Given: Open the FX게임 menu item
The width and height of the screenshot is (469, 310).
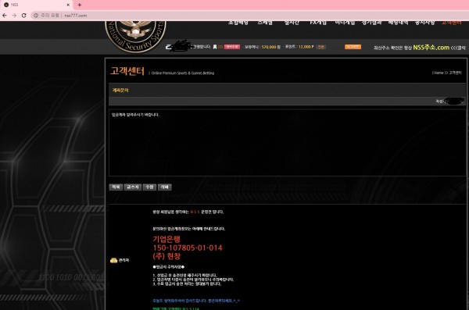Looking at the screenshot, I should pyautogui.click(x=318, y=23).
